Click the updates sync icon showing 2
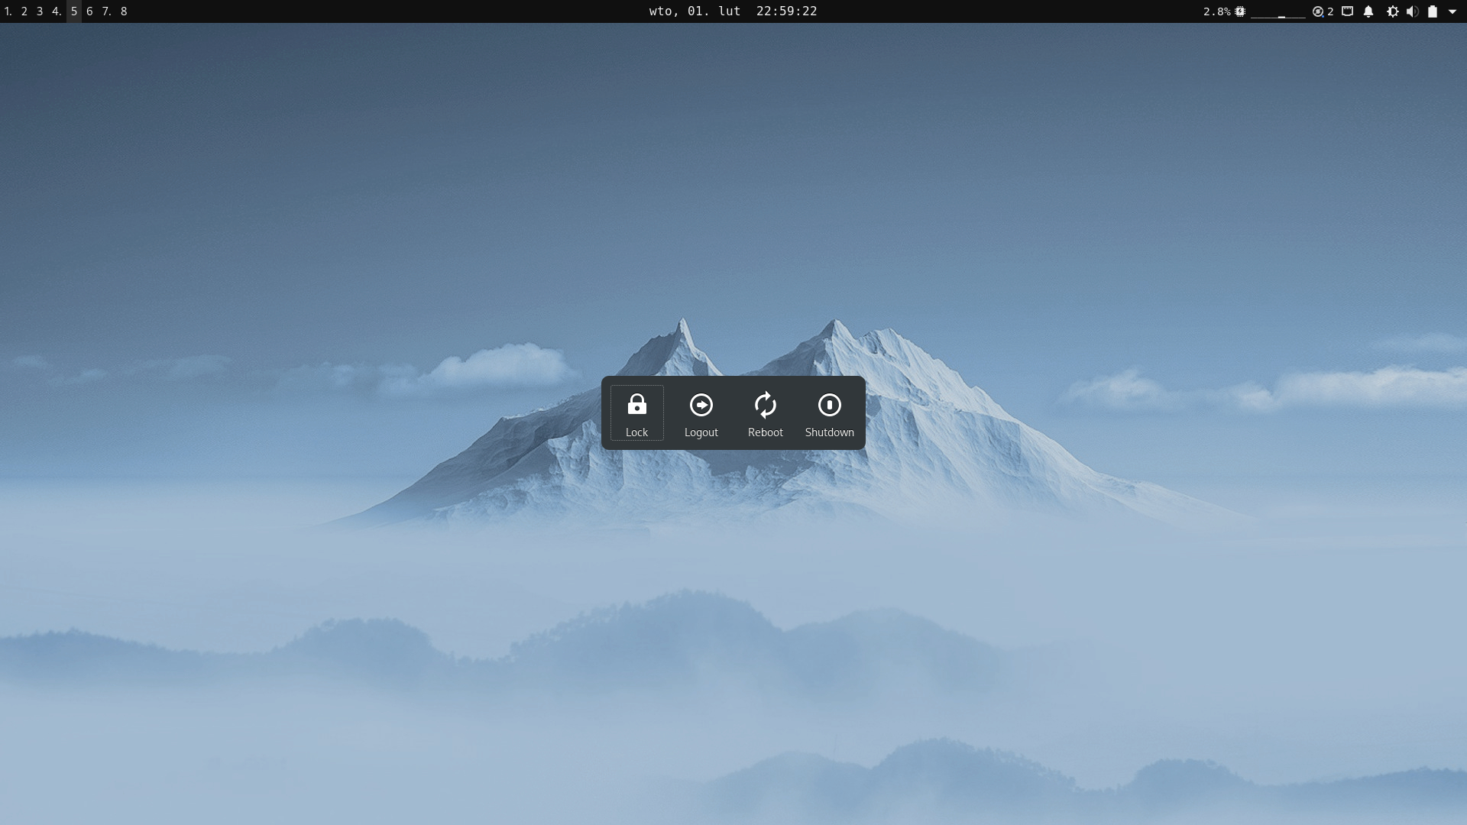The width and height of the screenshot is (1467, 825). click(1318, 11)
